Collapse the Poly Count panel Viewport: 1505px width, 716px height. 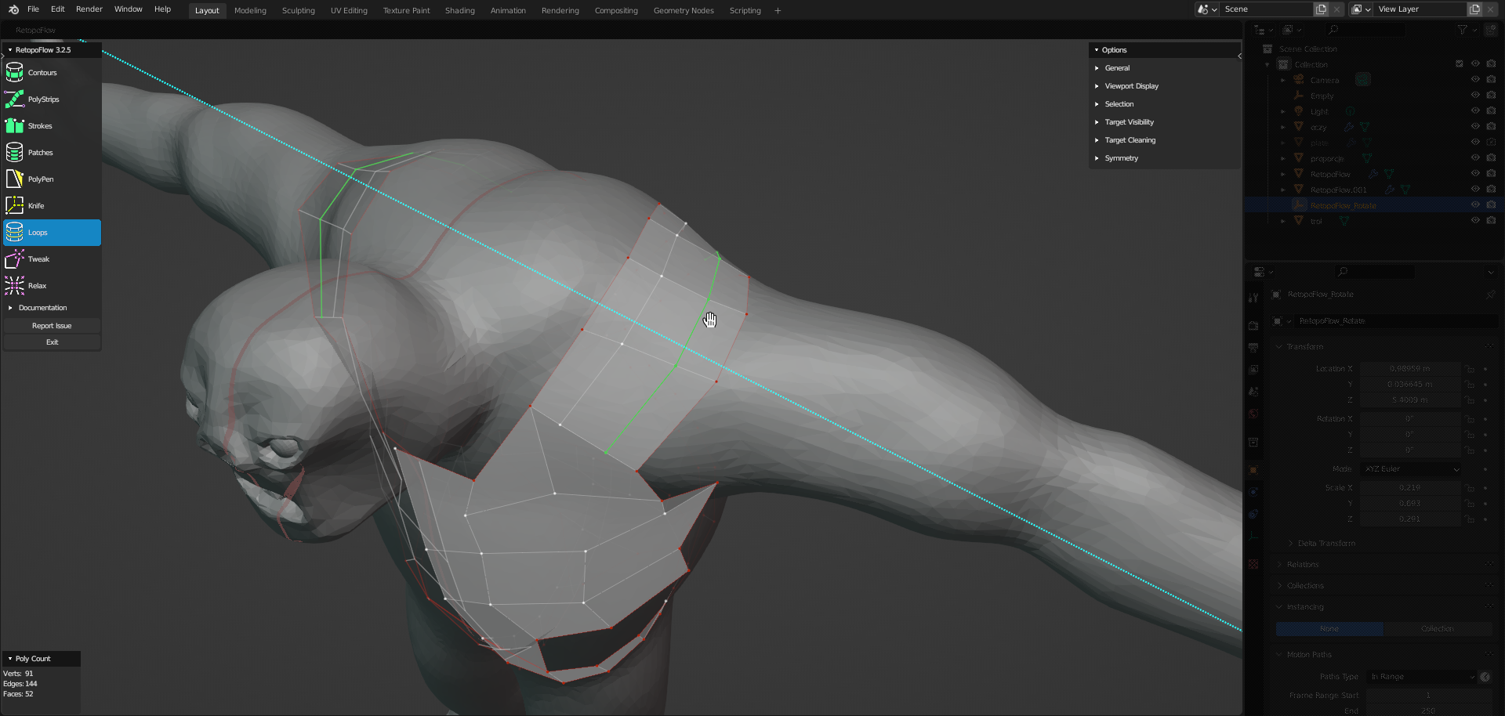(x=41, y=659)
